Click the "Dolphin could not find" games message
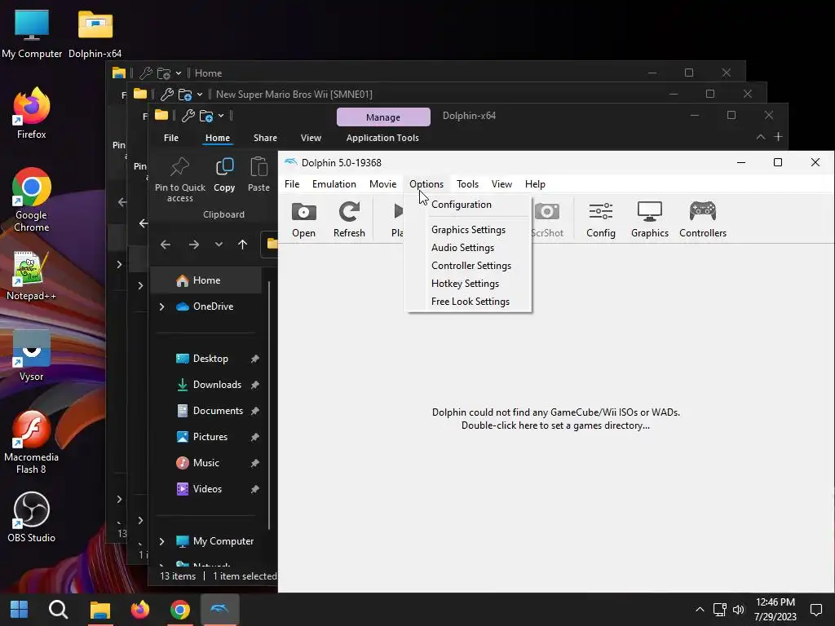The height and width of the screenshot is (626, 835). 555,419
